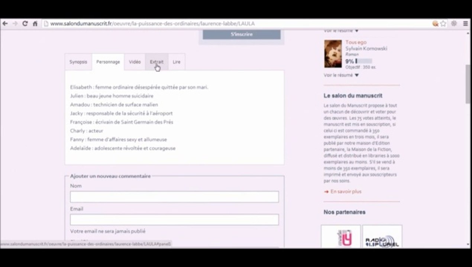The image size is (472, 267).
Task: Switch to the Synopsis tab
Action: (78, 62)
